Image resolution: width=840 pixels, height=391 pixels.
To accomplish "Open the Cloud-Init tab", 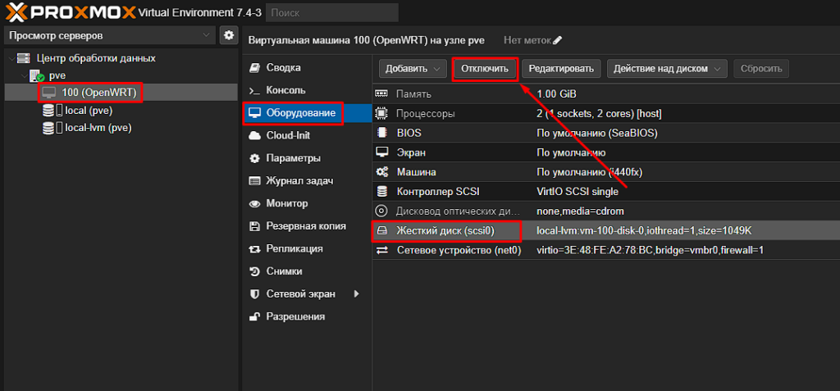I will pos(307,135).
